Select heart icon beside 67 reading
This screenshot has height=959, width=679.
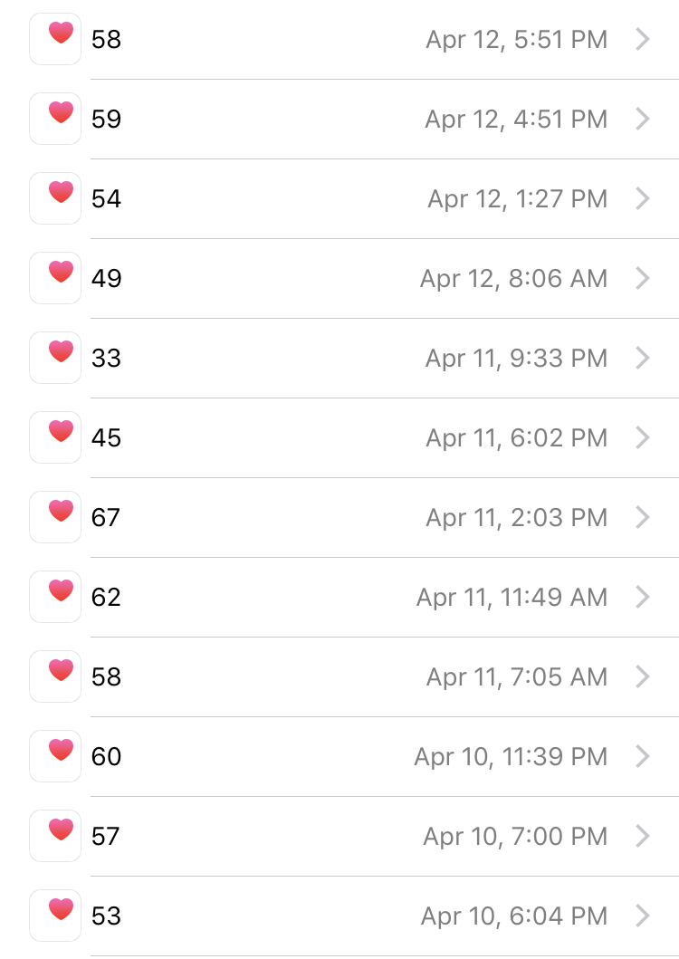tap(55, 517)
